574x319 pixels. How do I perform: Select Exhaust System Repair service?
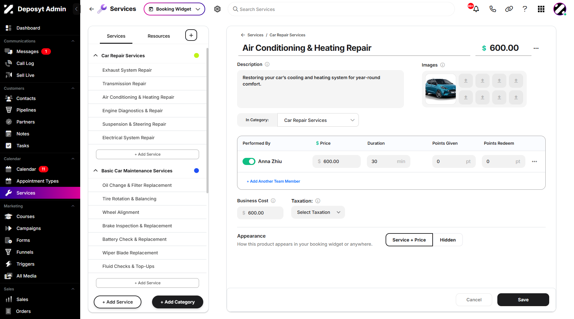pos(148,70)
